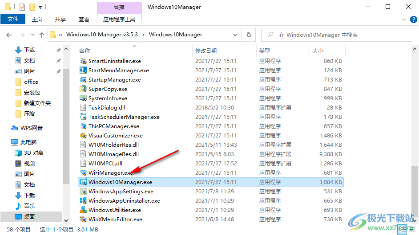Open the 压缩 folder in sidebar
The width and height of the screenshot is (419, 235).
point(29,114)
